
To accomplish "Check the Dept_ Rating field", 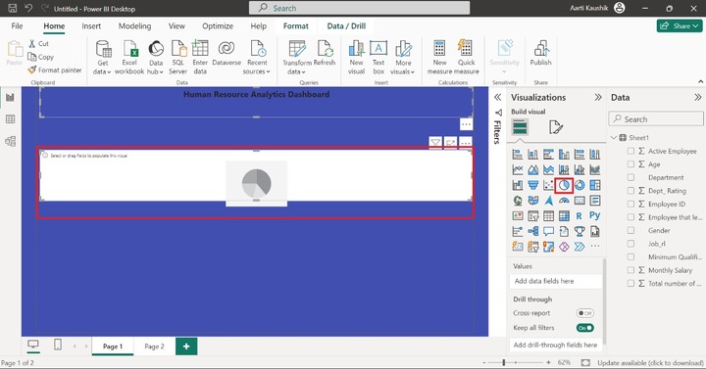I will tap(630, 191).
